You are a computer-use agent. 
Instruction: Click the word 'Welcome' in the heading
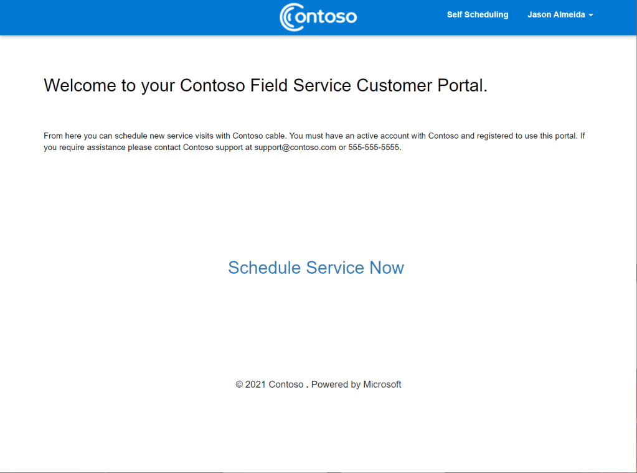point(80,85)
